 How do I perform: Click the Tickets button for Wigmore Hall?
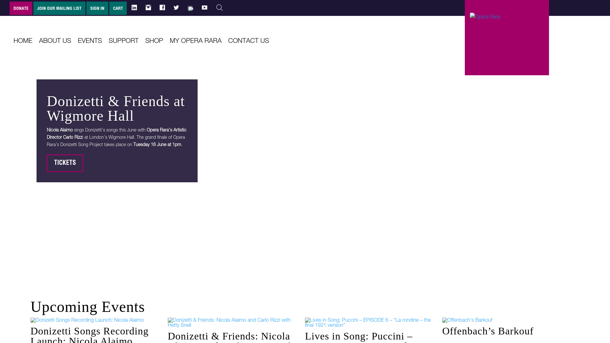(65, 163)
